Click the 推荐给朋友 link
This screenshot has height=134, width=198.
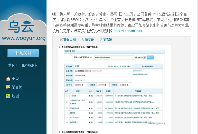click(x=30, y=65)
